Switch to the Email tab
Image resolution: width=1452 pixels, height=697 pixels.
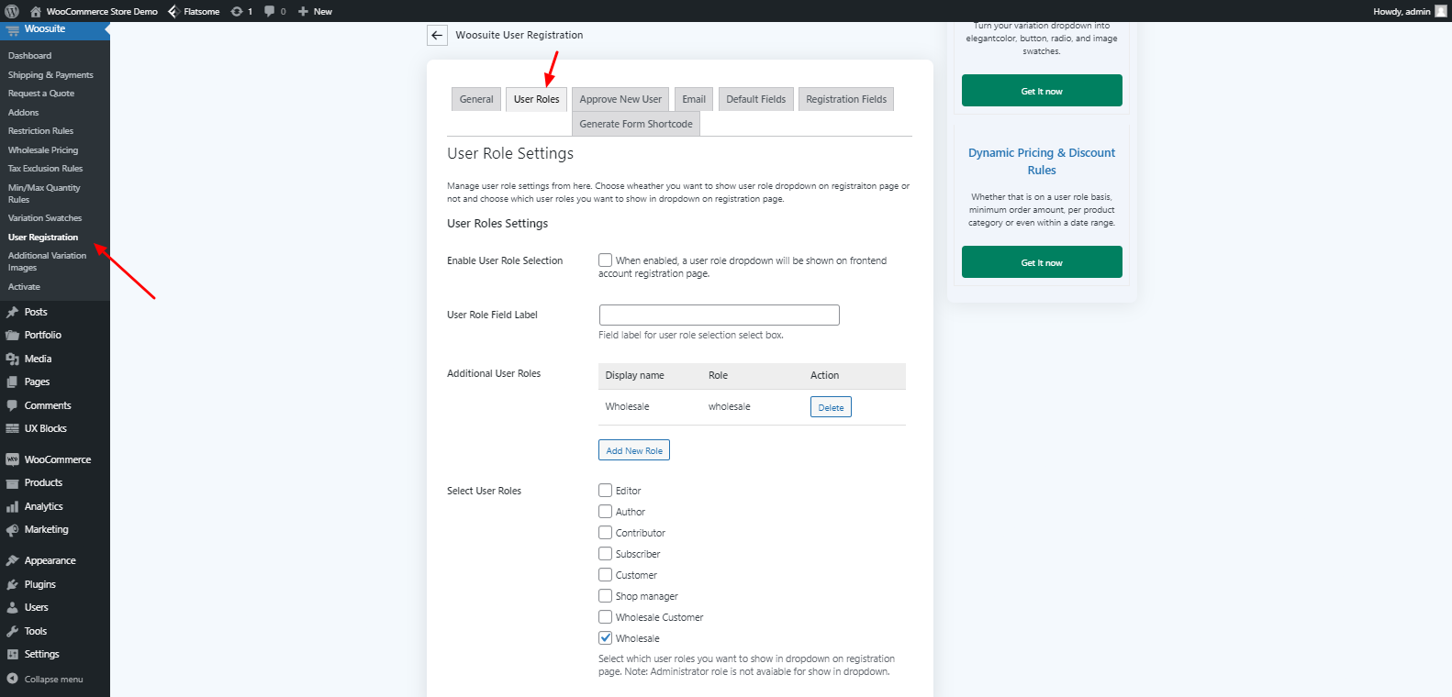click(694, 99)
